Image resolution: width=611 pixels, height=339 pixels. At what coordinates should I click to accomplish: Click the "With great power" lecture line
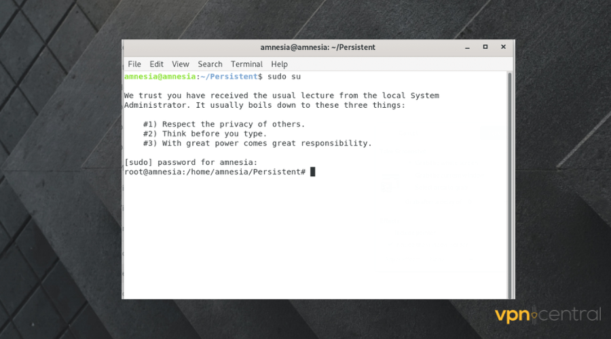tap(257, 144)
